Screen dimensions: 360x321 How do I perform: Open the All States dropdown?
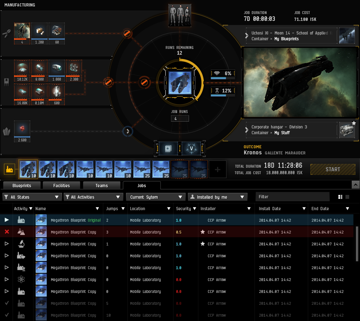[x=32, y=197]
